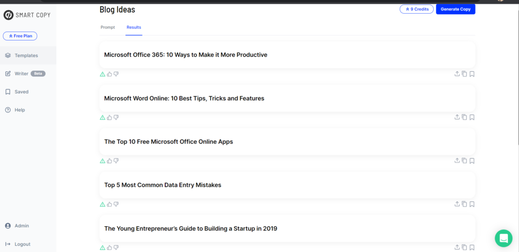Thumbs up the Top 10 Free Office Apps result
Viewport: 519px width, 252px height.
click(x=109, y=161)
